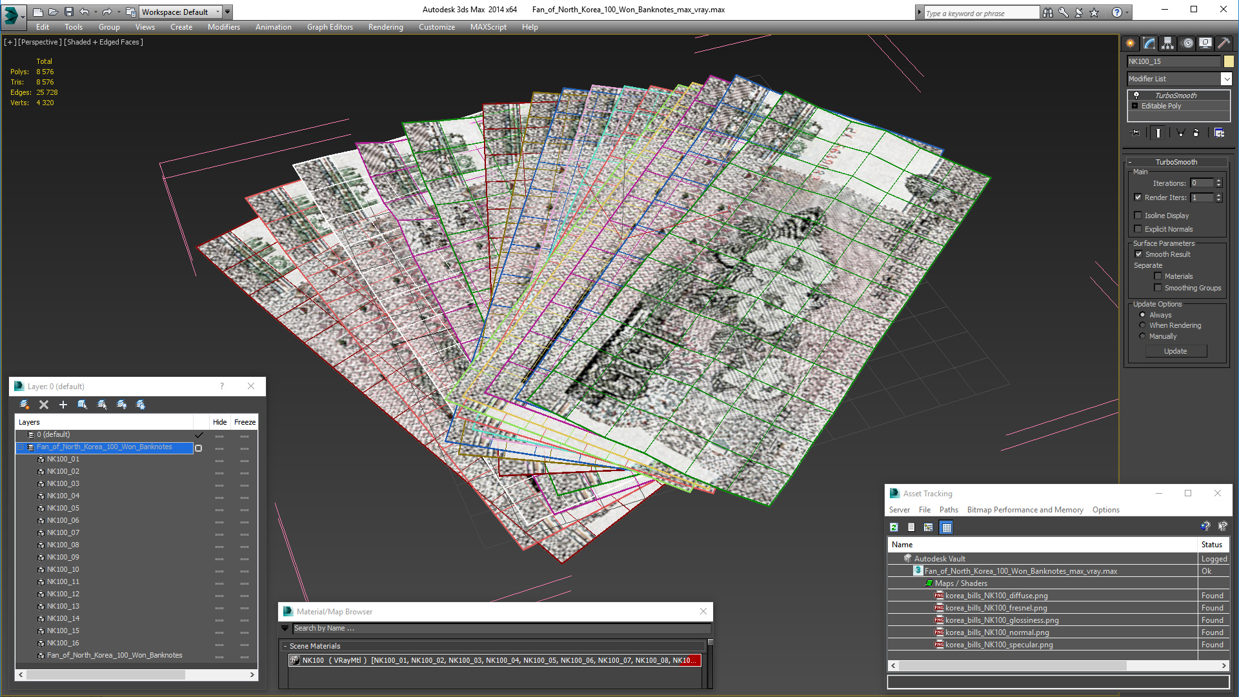The height and width of the screenshot is (697, 1239).
Task: Click Configure Modifier Sets icon
Action: [x=1219, y=132]
